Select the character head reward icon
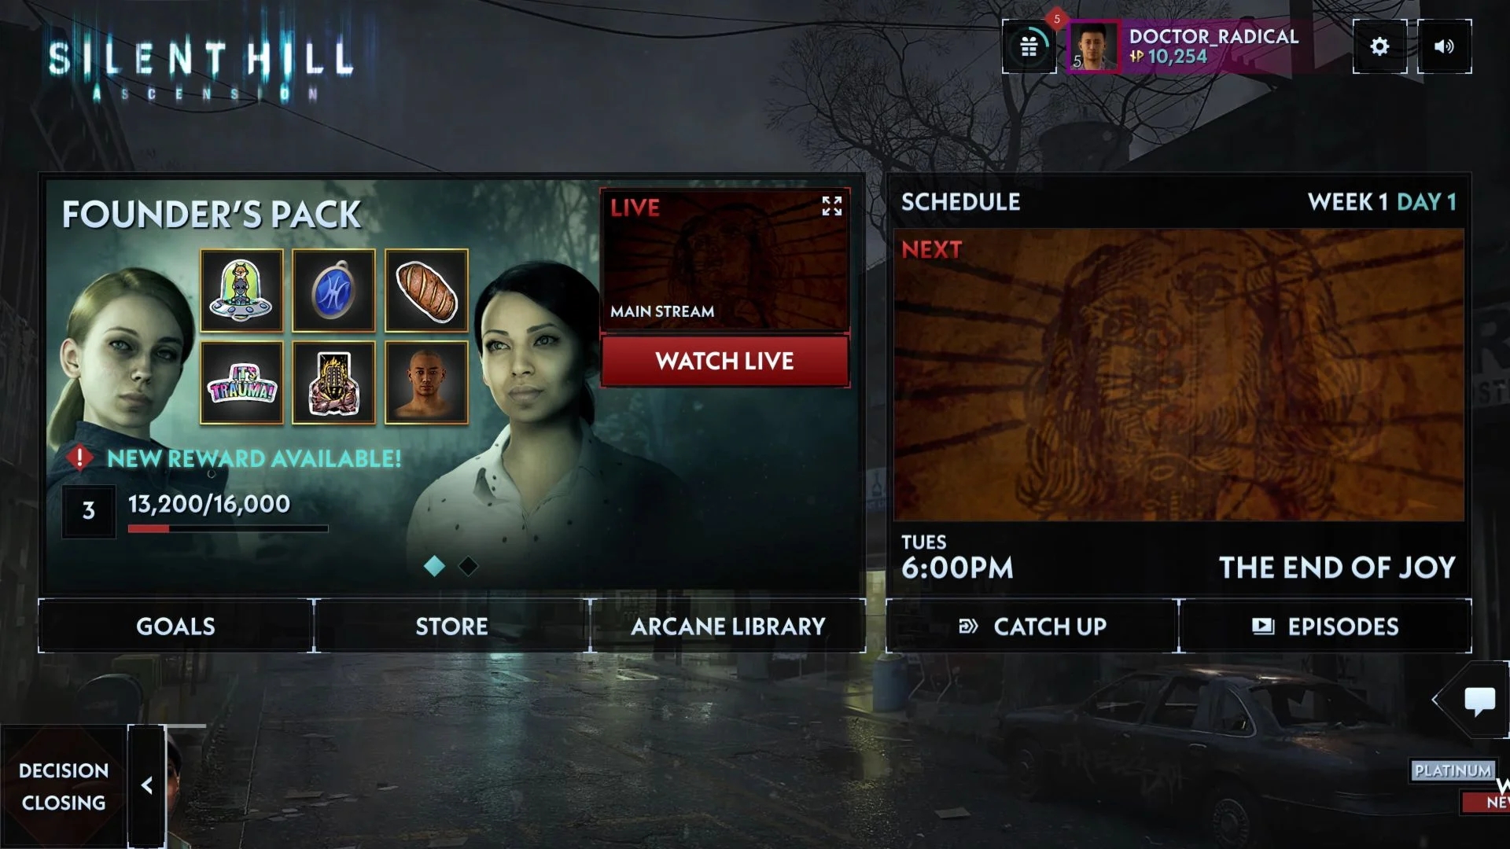This screenshot has height=849, width=1510. [x=425, y=383]
